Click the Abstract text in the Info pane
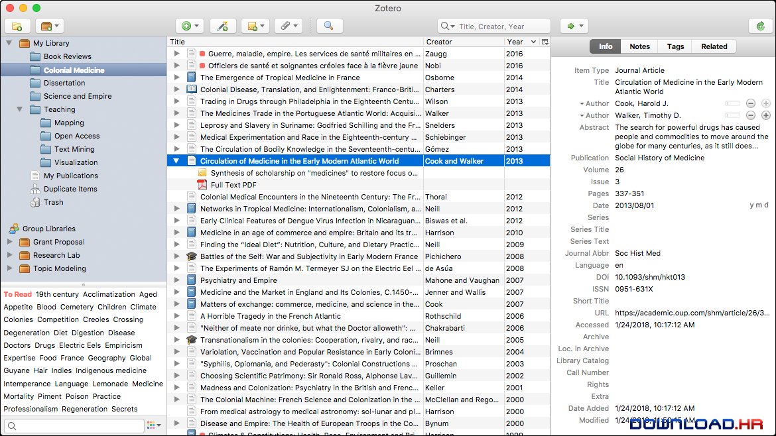 pos(691,136)
